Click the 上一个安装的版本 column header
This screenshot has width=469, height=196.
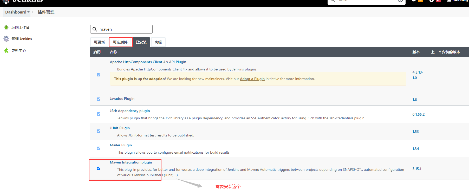pyautogui.click(x=446, y=52)
